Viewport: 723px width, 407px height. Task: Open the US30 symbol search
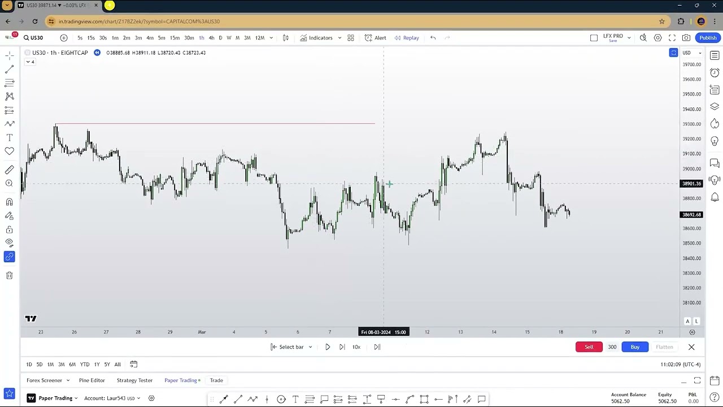pyautogui.click(x=33, y=38)
